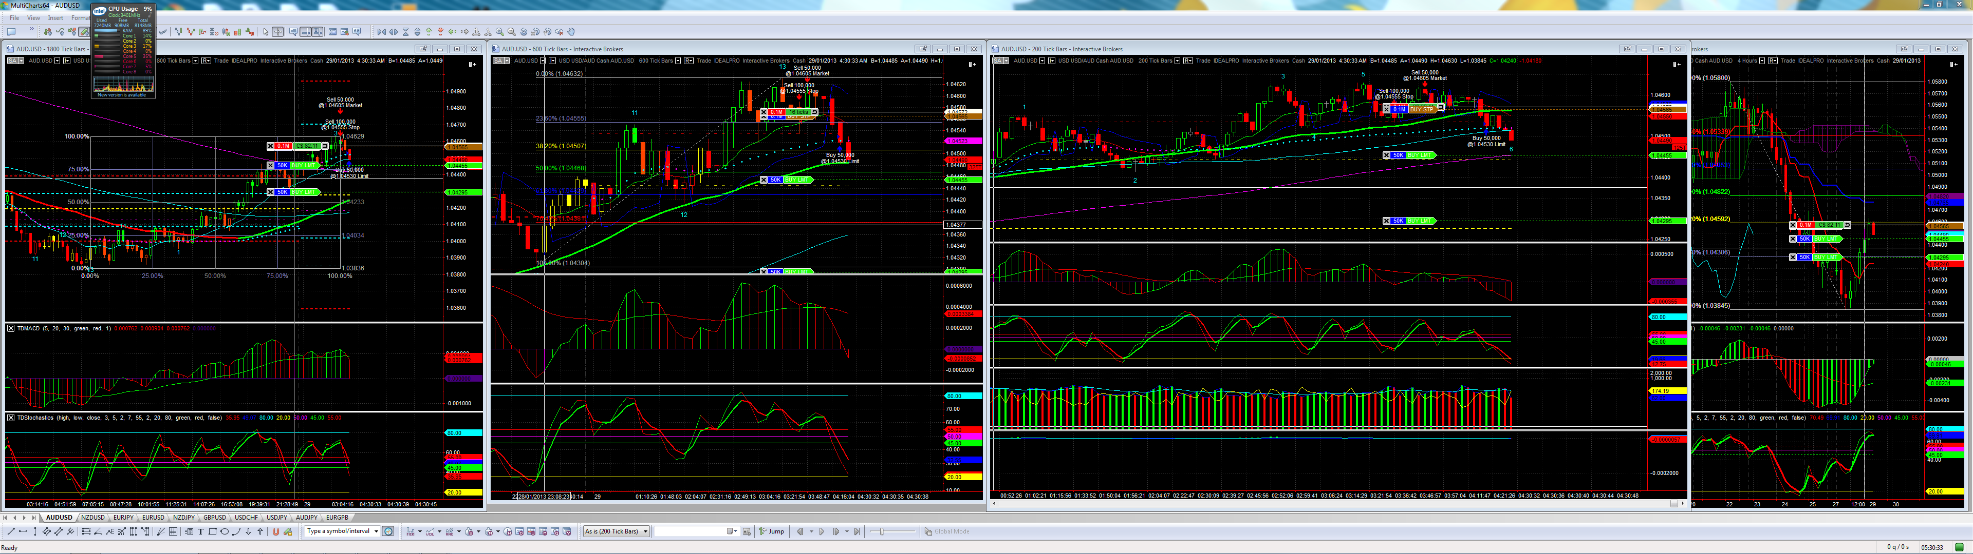Select the arrow down drawing tool
This screenshot has height=554, width=1973.
pyautogui.click(x=248, y=531)
